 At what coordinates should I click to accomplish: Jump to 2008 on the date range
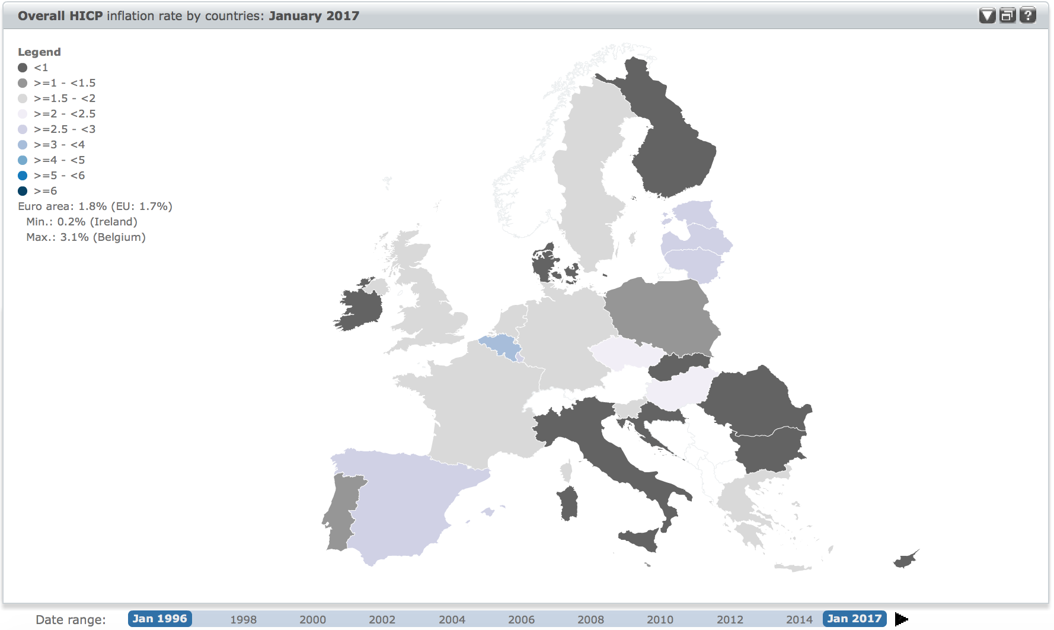[x=590, y=619]
